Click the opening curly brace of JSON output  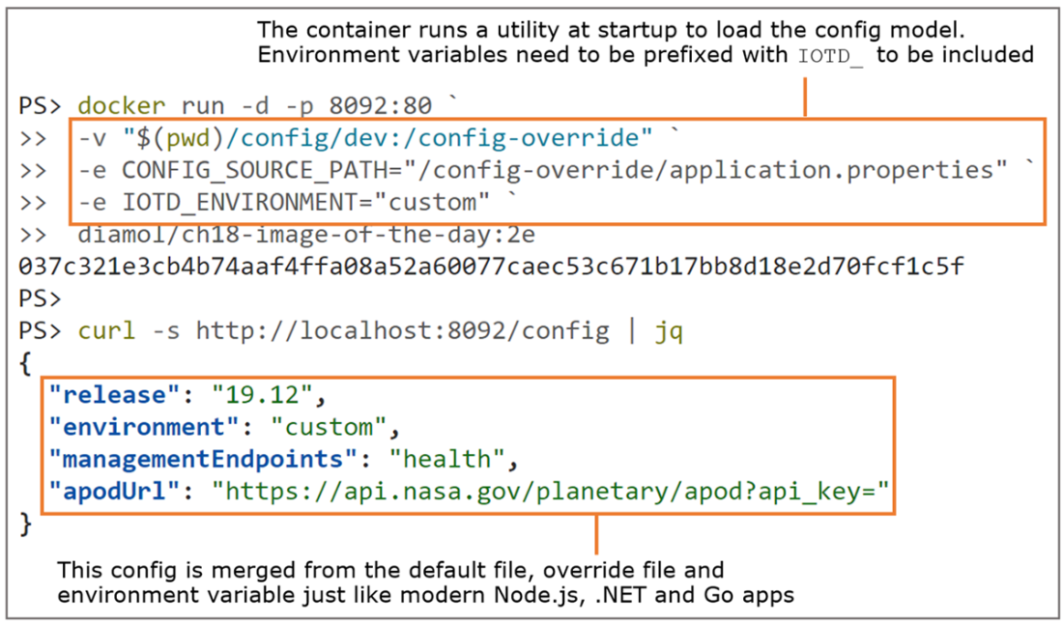coord(26,364)
